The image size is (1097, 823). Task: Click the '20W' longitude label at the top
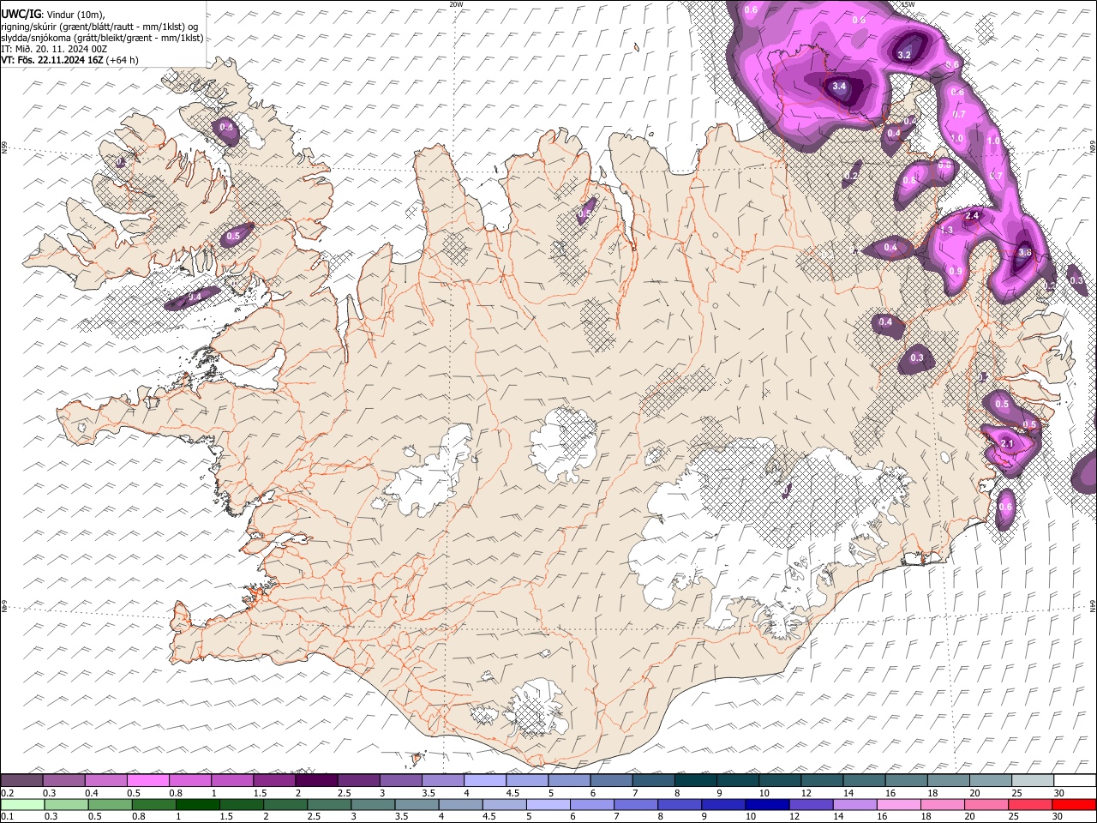456,4
